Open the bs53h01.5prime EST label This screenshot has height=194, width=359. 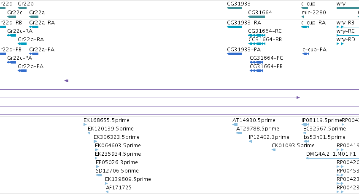[324, 137]
